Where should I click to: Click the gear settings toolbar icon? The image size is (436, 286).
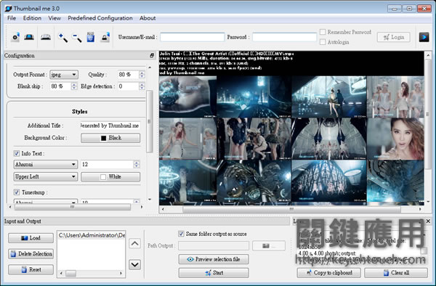point(15,37)
